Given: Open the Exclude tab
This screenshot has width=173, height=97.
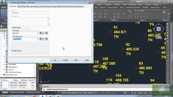Looking at the screenshot, I should click(x=49, y=6).
